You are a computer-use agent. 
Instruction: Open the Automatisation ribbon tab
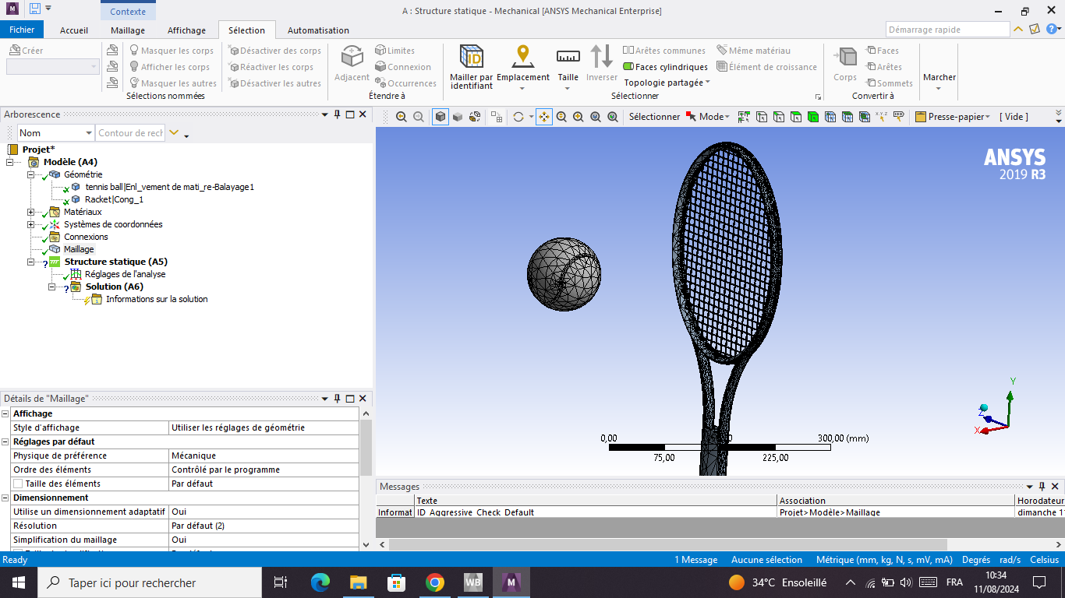[318, 30]
